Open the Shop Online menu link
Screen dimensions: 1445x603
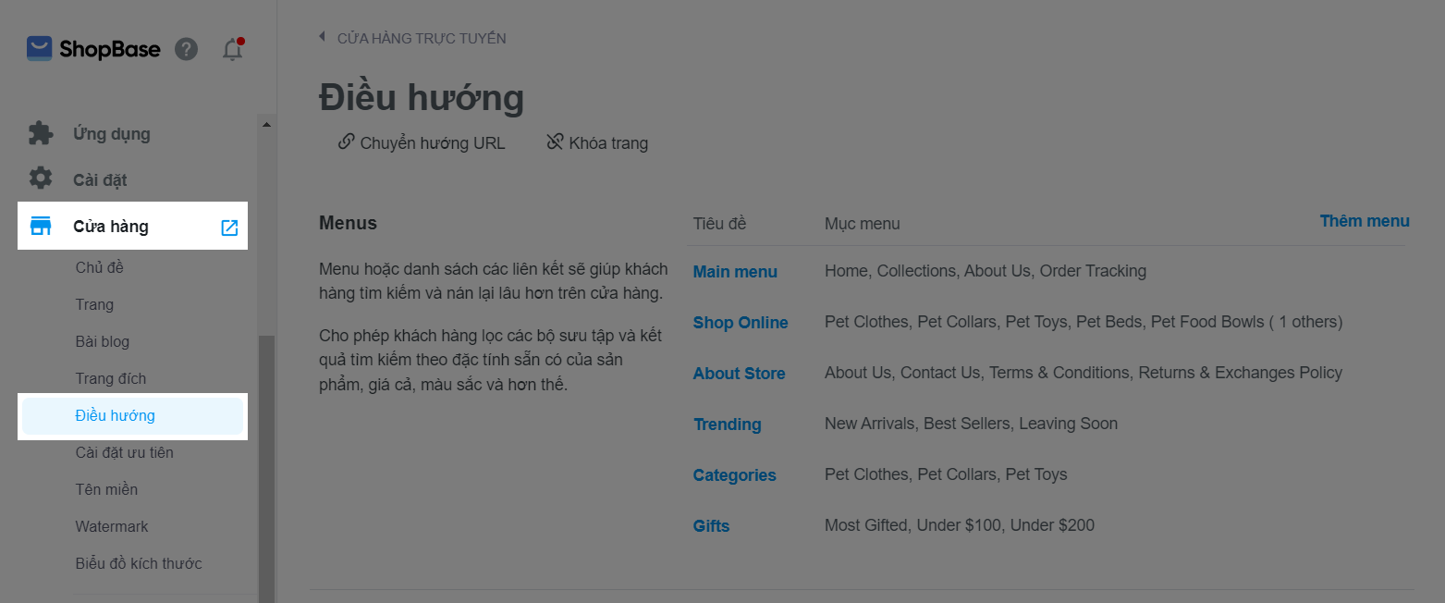741,323
